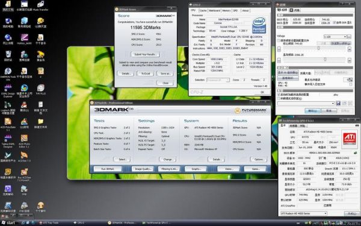Open the Recycle Bin desktop icon

tap(8, 56)
